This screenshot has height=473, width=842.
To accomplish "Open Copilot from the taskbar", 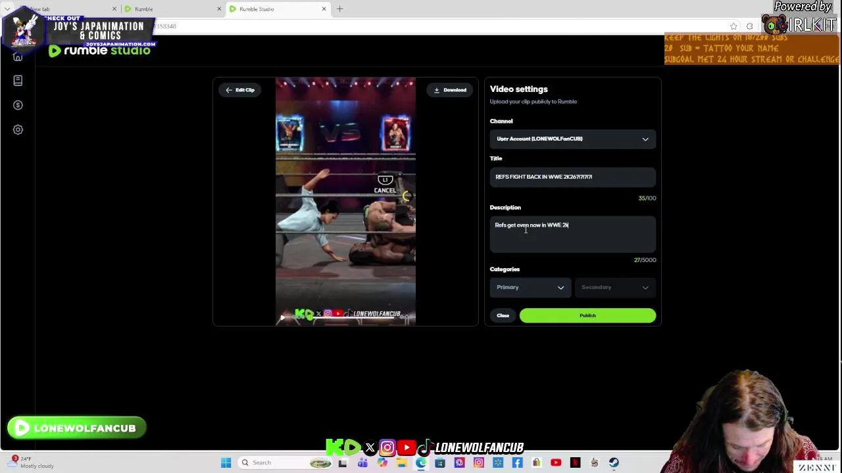I will pos(382,463).
